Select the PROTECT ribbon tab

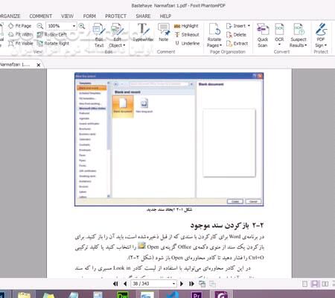point(115,16)
